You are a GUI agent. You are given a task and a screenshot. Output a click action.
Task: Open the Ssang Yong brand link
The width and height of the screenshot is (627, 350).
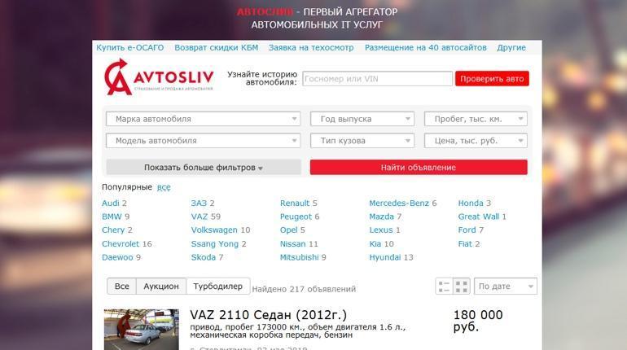(215, 243)
